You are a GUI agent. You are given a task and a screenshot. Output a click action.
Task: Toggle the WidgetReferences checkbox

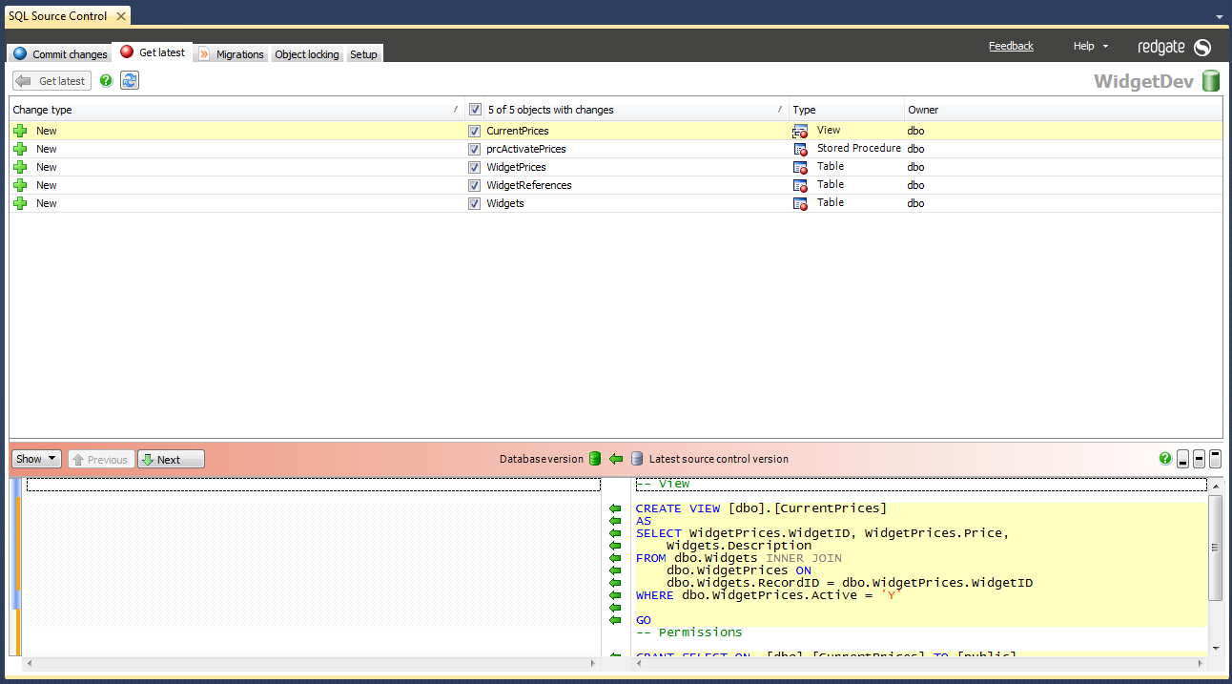pos(474,185)
